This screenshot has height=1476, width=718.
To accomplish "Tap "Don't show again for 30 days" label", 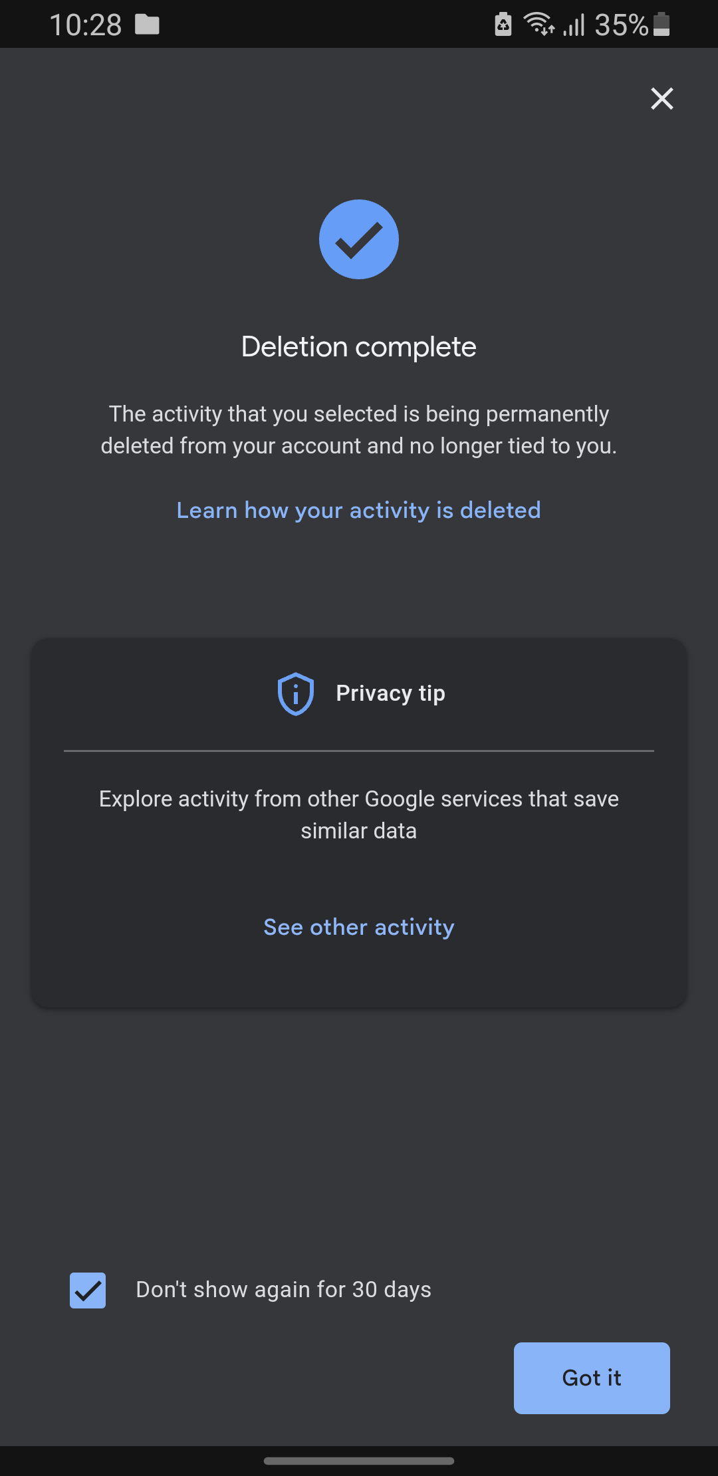I will point(283,1290).
